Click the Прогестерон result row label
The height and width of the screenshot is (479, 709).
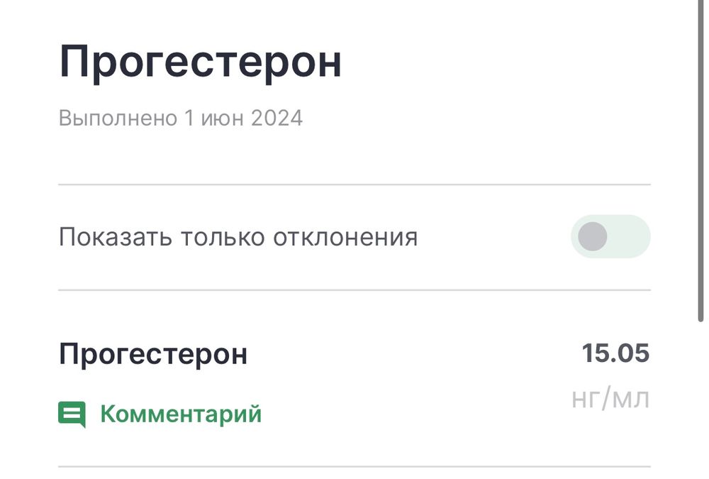pyautogui.click(x=154, y=353)
